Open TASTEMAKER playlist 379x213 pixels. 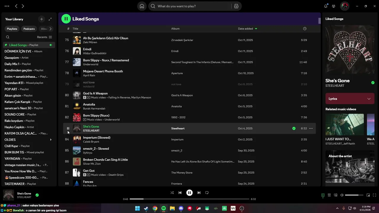(29, 184)
